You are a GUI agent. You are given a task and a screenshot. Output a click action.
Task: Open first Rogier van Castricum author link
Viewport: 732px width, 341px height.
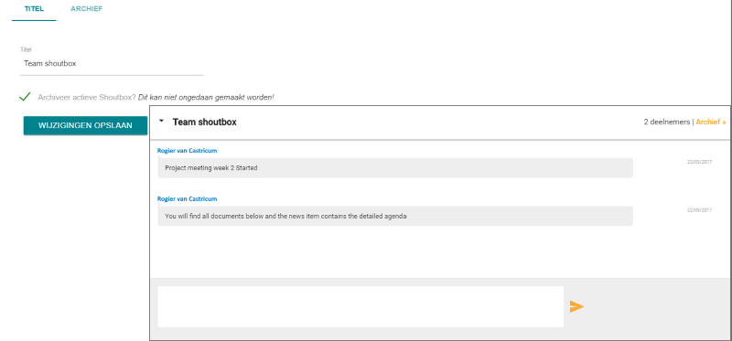(188, 151)
